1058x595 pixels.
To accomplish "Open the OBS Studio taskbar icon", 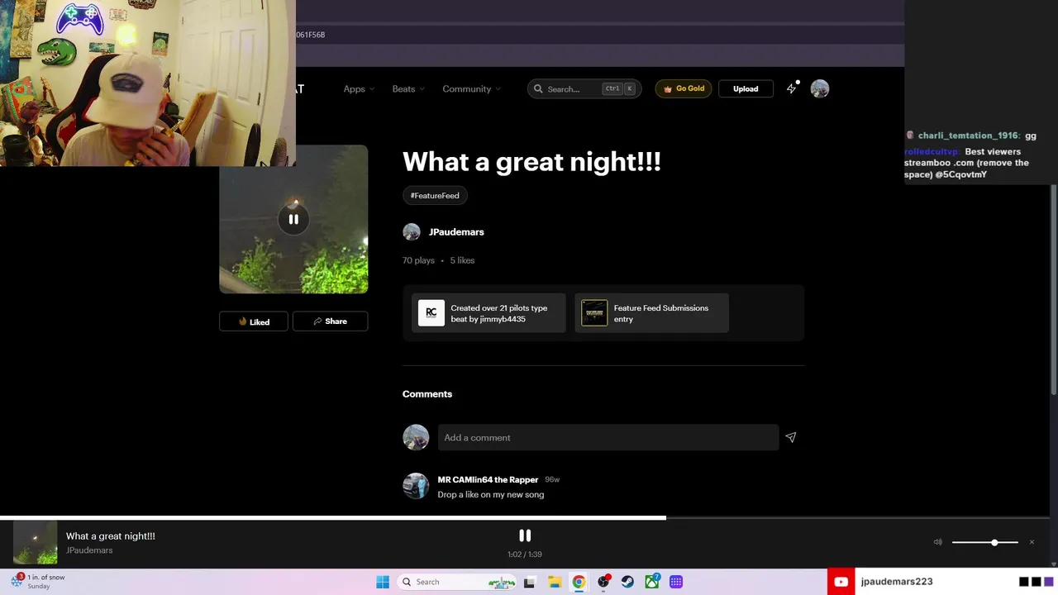I will pyautogui.click(x=603, y=582).
